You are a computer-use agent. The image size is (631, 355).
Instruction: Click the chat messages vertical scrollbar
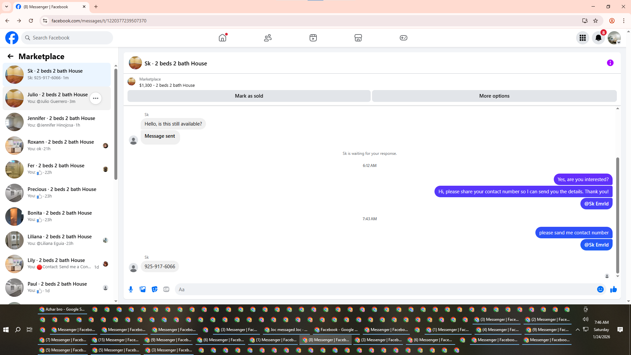(x=618, y=215)
